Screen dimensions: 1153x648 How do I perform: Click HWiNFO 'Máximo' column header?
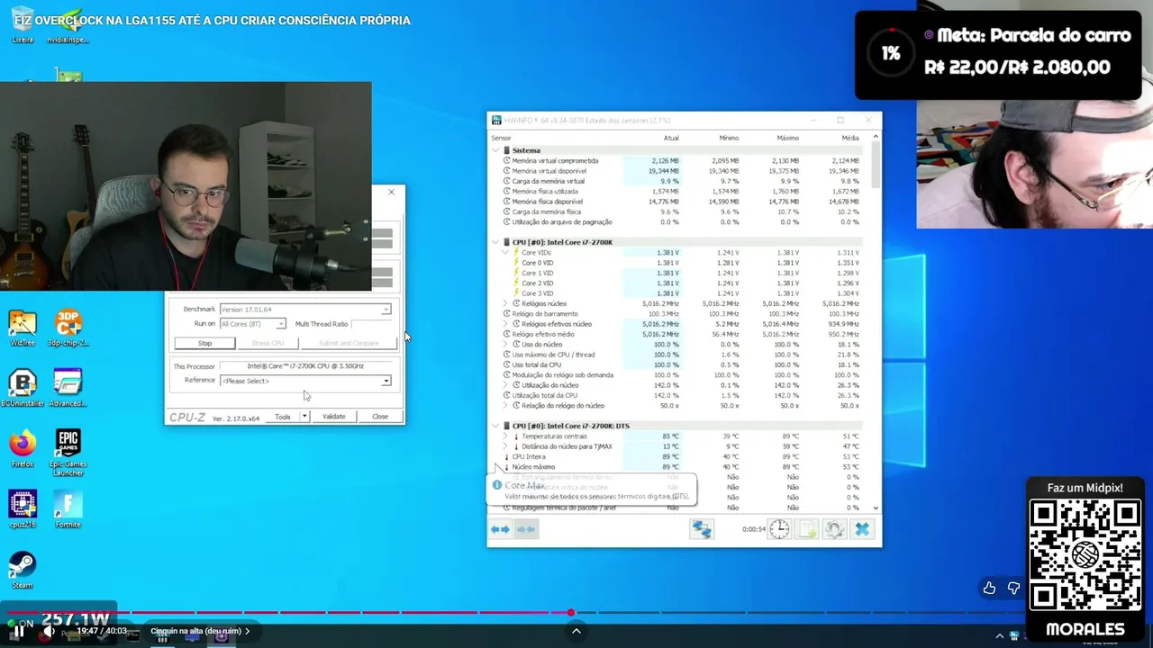coord(787,138)
